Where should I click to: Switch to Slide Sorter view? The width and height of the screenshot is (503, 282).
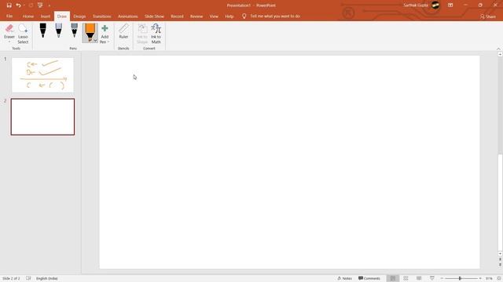click(406, 279)
